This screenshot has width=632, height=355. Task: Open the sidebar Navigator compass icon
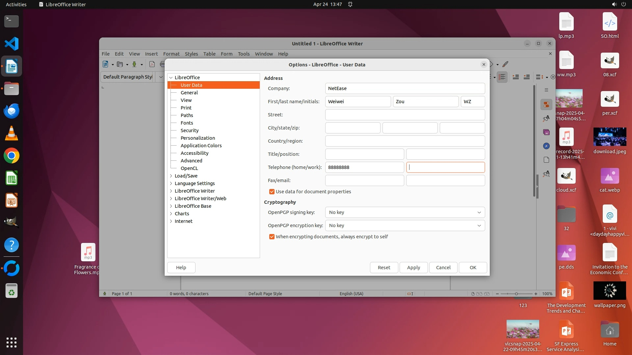pyautogui.click(x=546, y=146)
